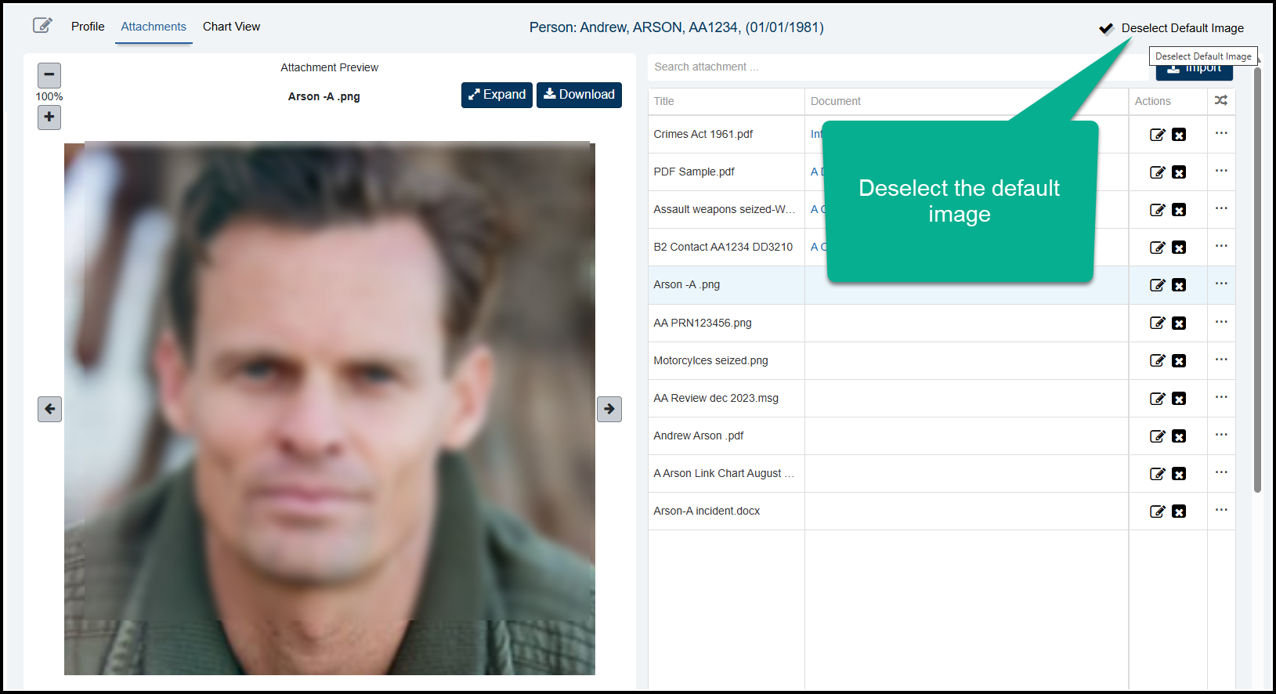Click the attachment list vertical scrollbar
Image resolution: width=1276 pixels, height=694 pixels.
(1257, 282)
